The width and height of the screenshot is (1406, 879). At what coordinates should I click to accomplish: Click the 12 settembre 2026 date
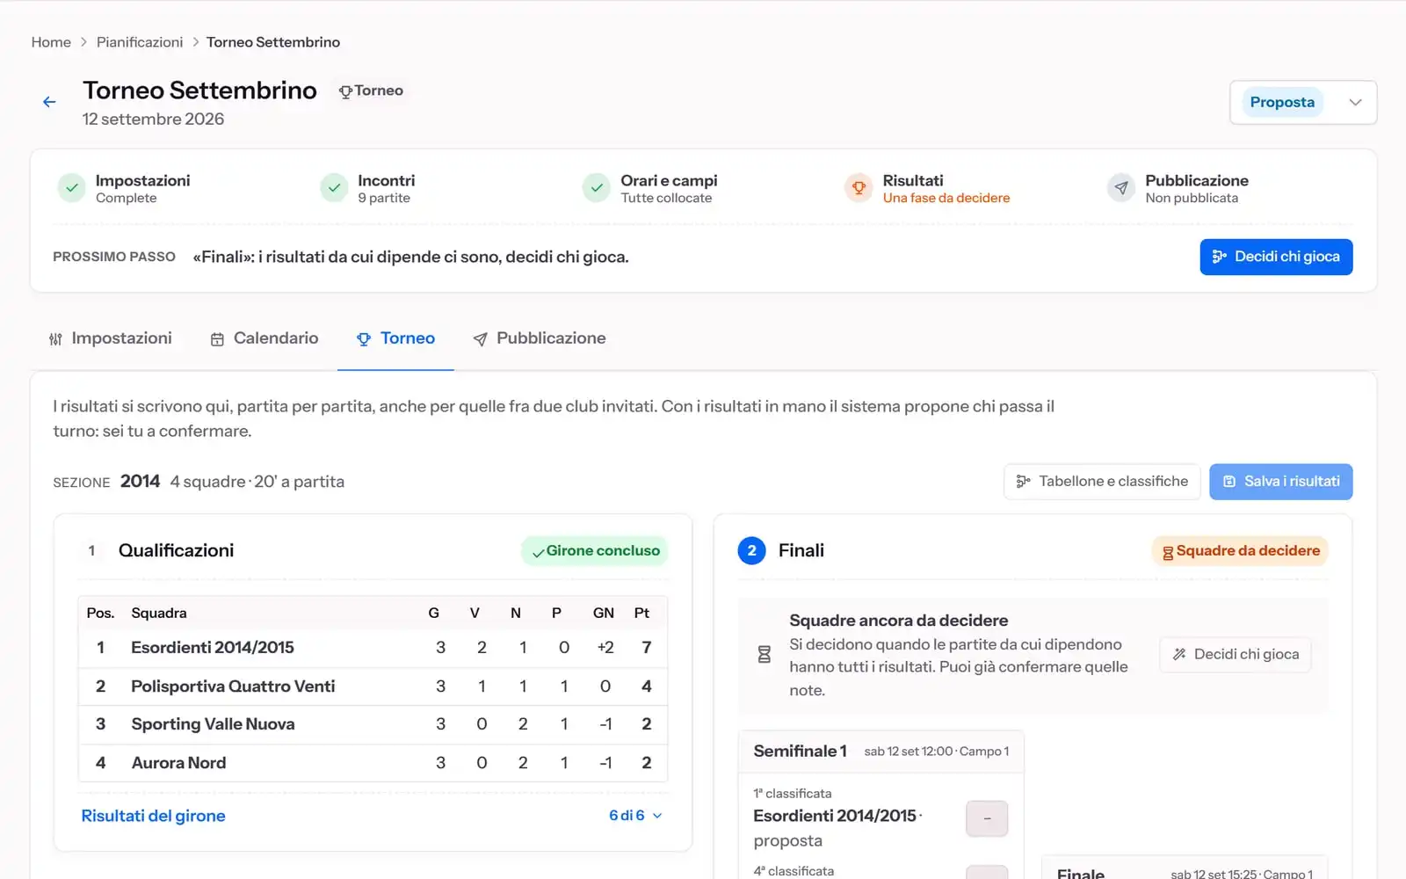(153, 119)
